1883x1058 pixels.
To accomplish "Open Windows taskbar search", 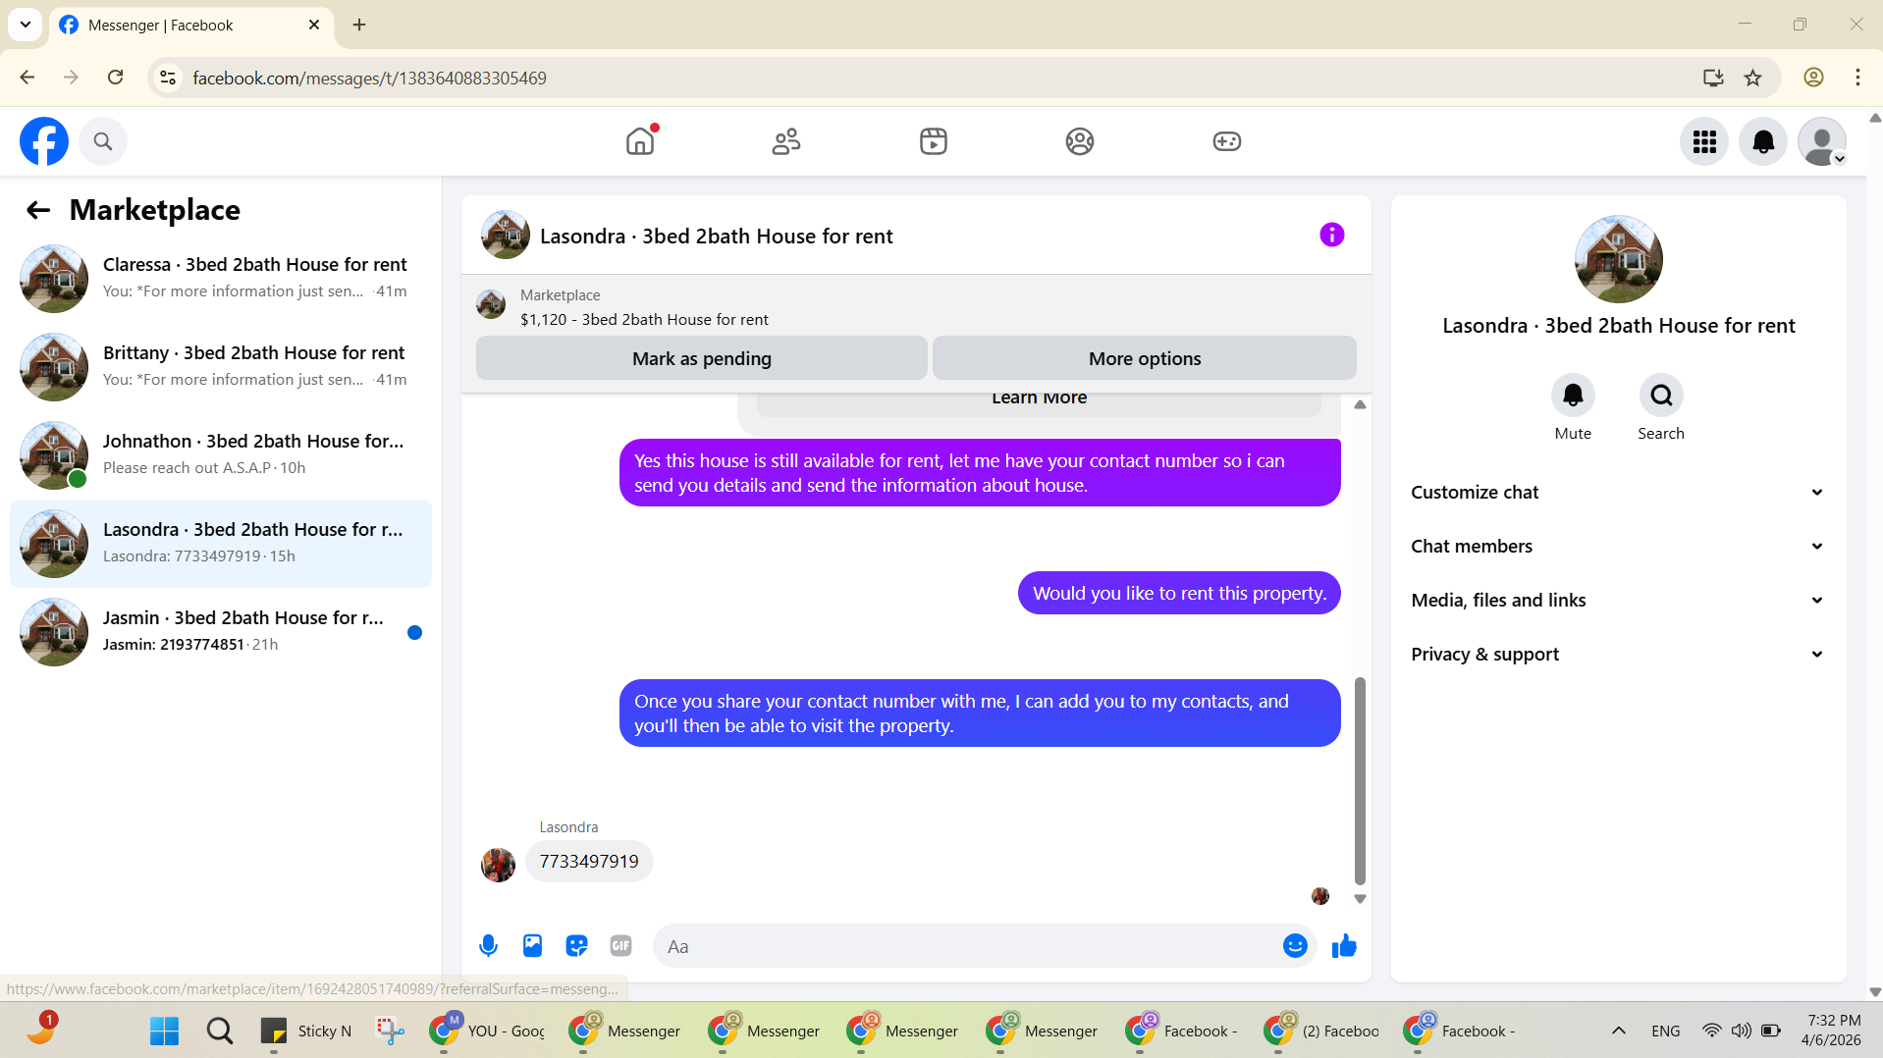I will (x=220, y=1031).
